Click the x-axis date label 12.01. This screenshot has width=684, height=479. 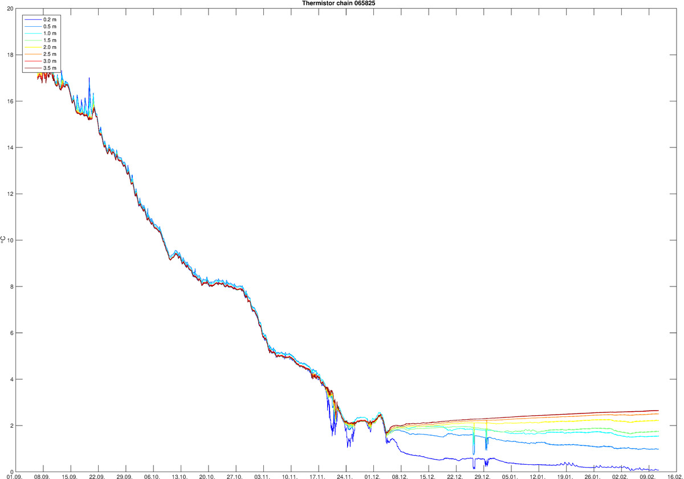(538, 476)
